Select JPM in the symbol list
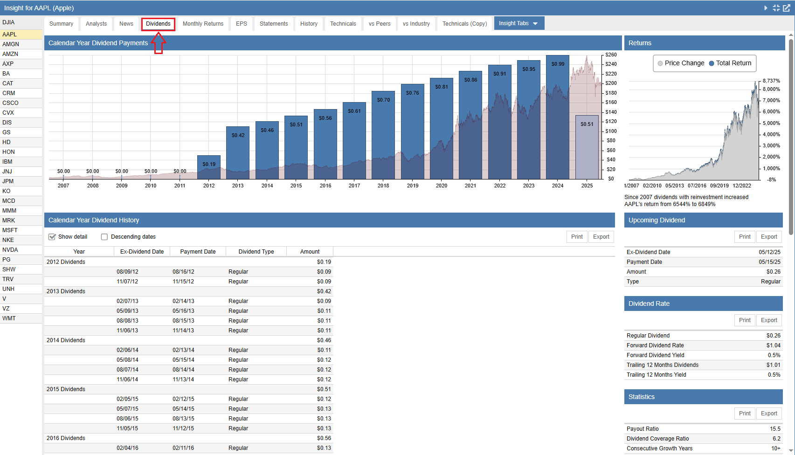Screen dimensions: 795x455 pyautogui.click(x=21, y=181)
